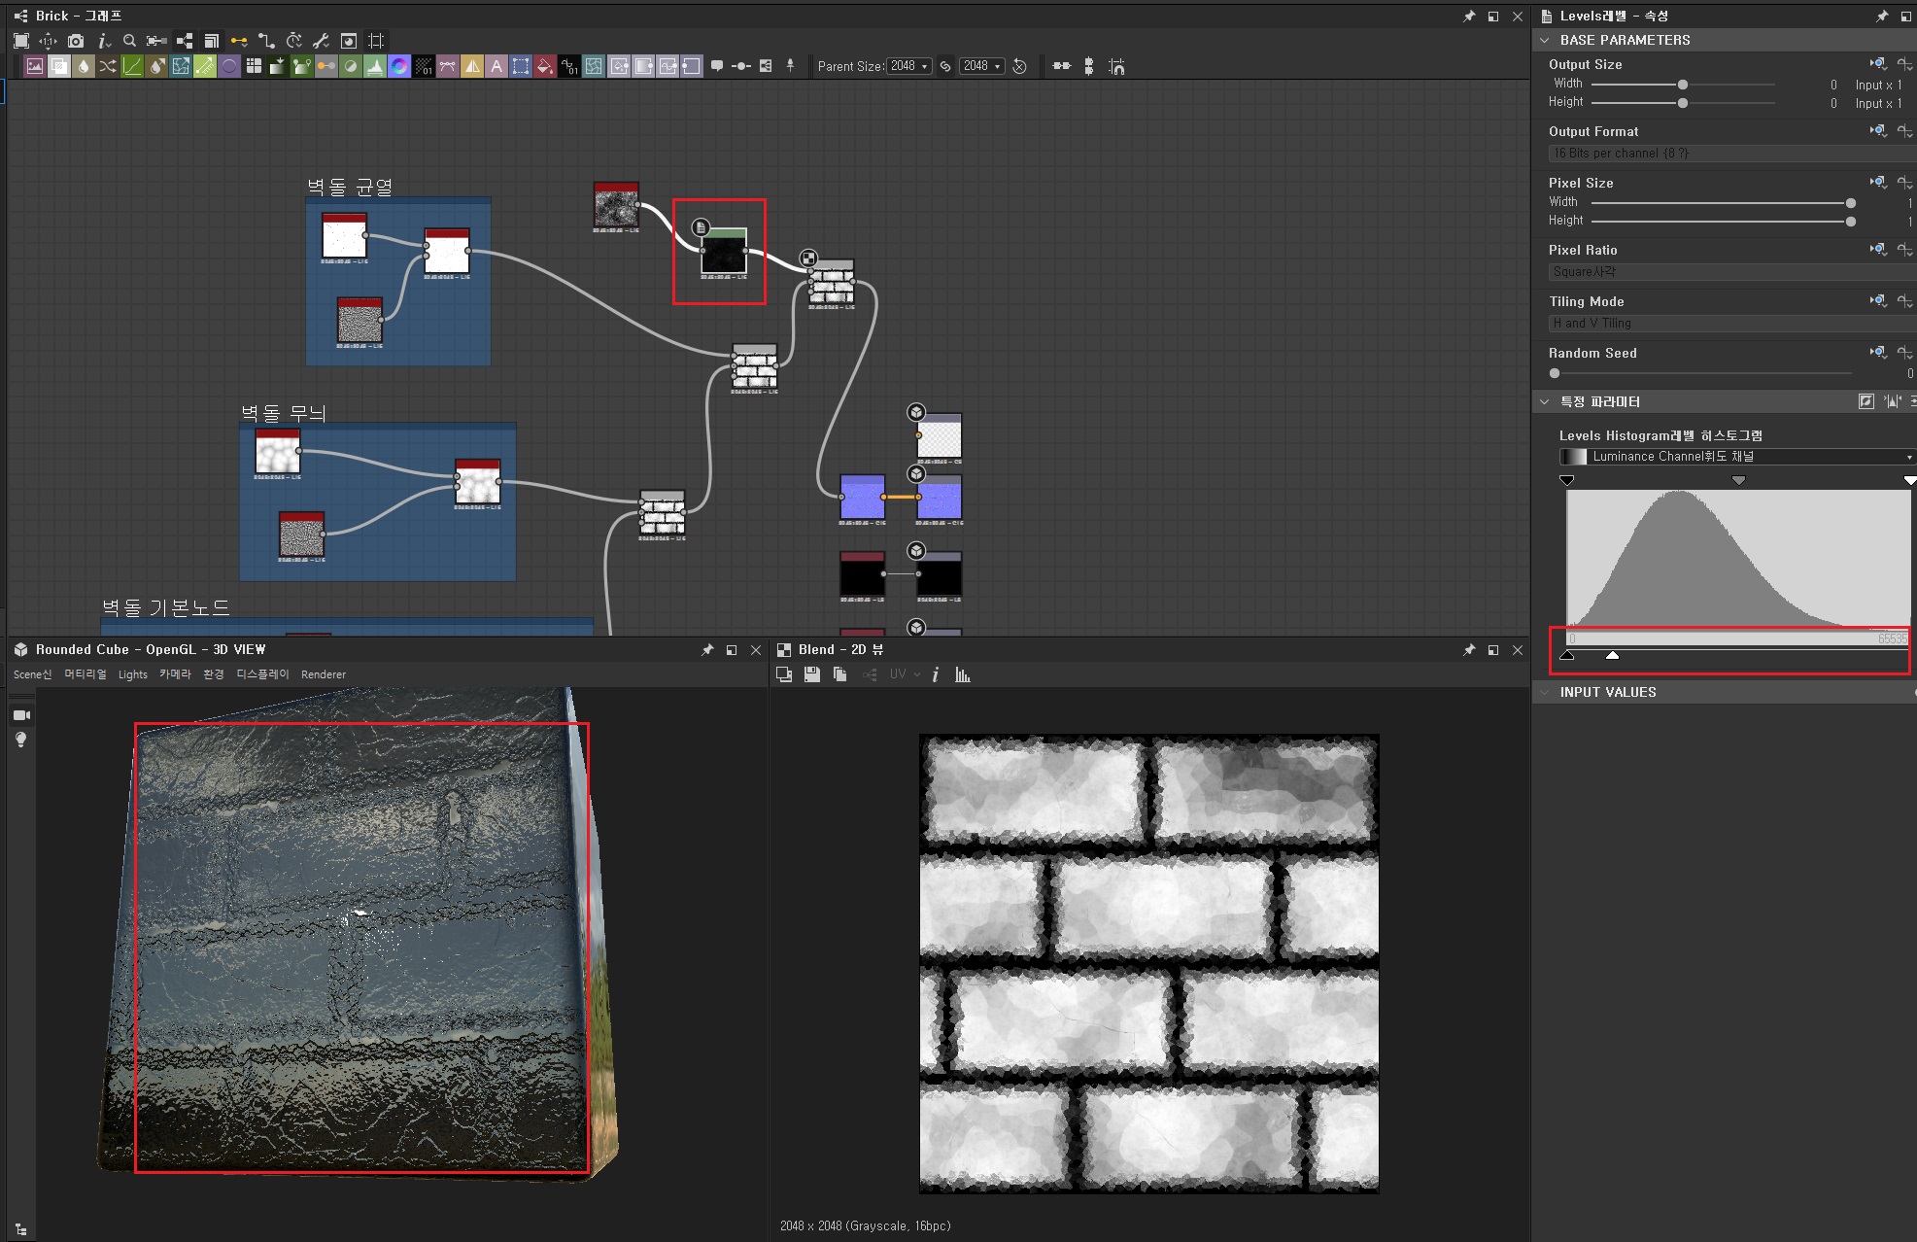Click the camera screenshot icon in graph toolbar
Screen dimensions: 1917x1242
pos(76,41)
